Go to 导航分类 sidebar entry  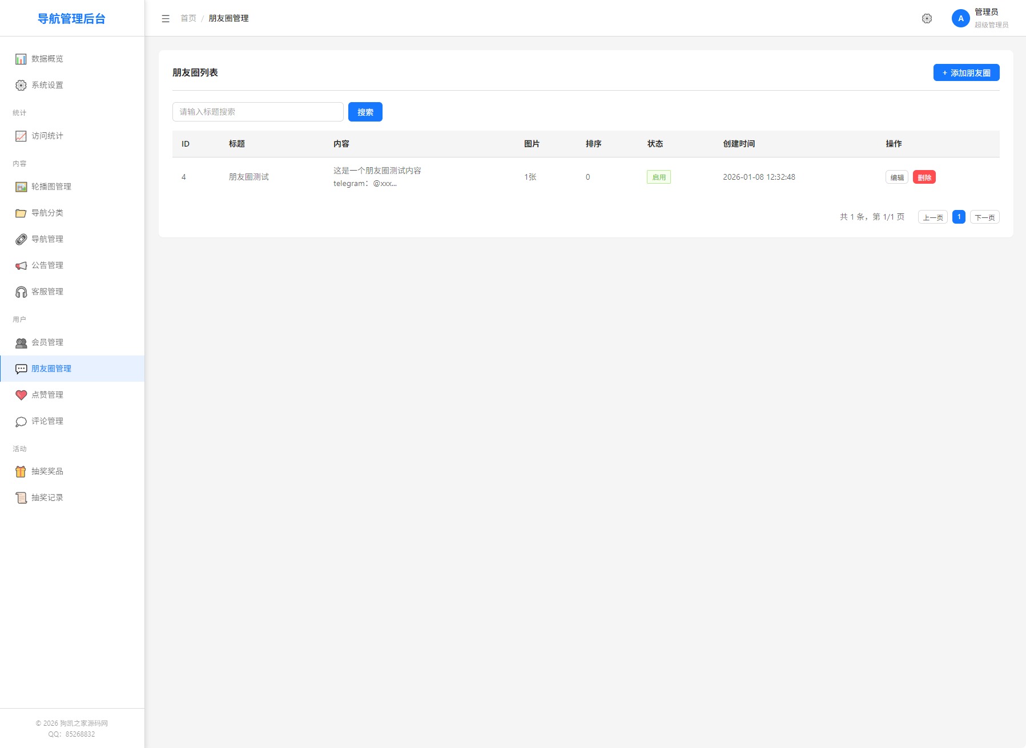[x=47, y=213]
